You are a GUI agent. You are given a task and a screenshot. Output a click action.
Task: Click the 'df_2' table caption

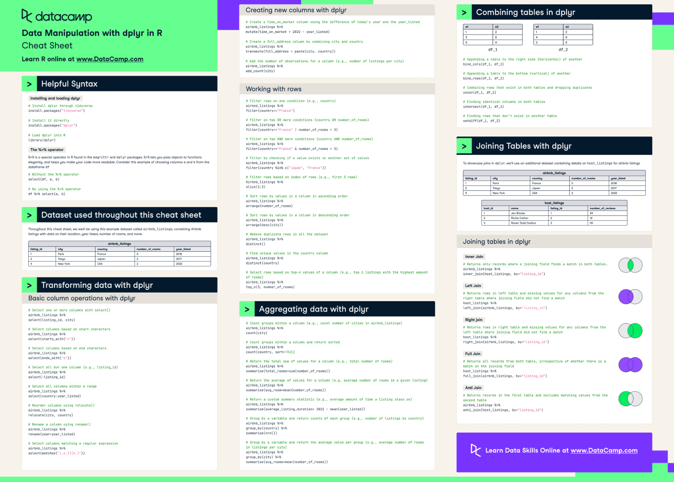click(563, 50)
